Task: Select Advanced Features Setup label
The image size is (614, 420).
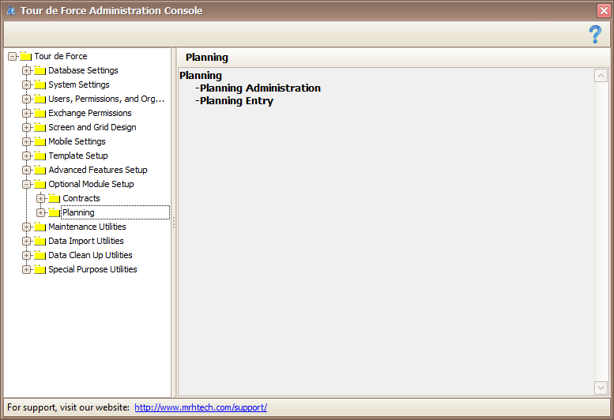Action: (97, 170)
